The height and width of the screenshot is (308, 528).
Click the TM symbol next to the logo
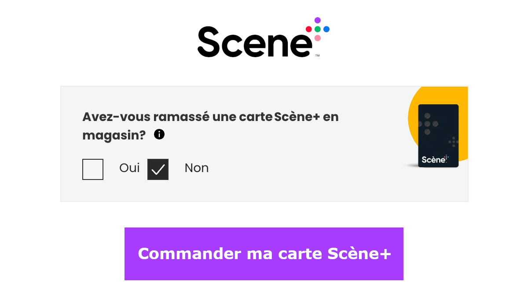click(318, 55)
